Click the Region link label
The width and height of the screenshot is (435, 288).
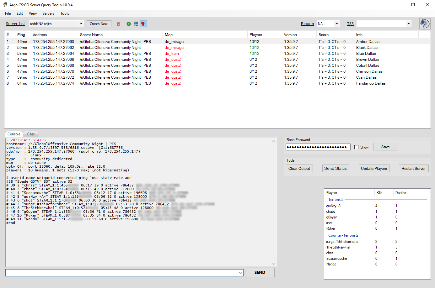tap(307, 24)
